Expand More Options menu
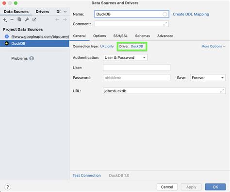This screenshot has height=192, width=230. [214, 46]
